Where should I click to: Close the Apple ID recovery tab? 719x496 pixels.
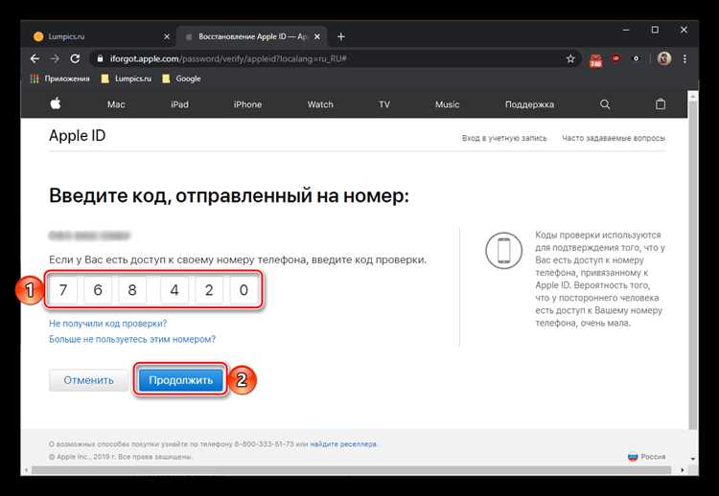317,36
